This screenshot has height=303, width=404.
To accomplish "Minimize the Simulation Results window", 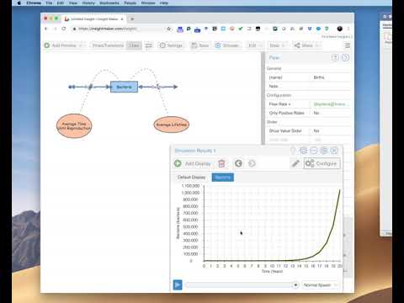I will [x=314, y=151].
